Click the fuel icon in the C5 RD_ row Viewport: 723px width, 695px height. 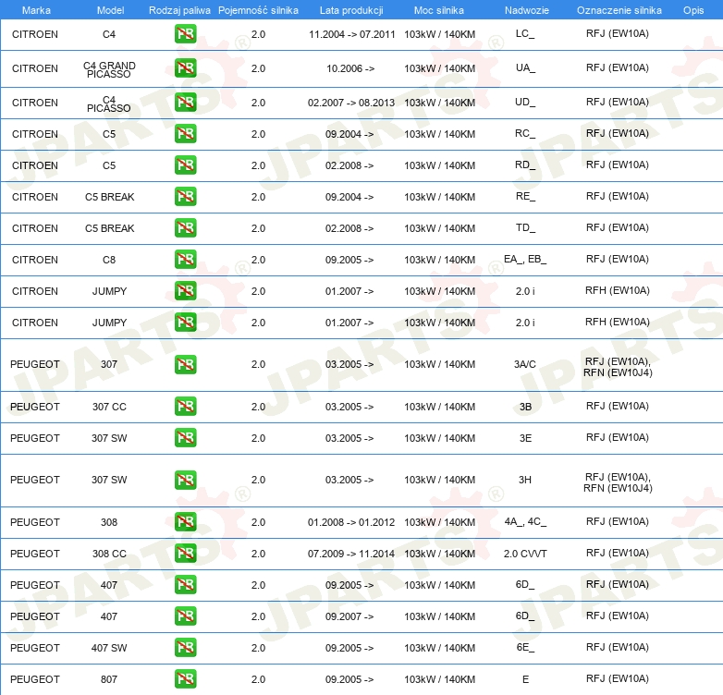click(185, 165)
